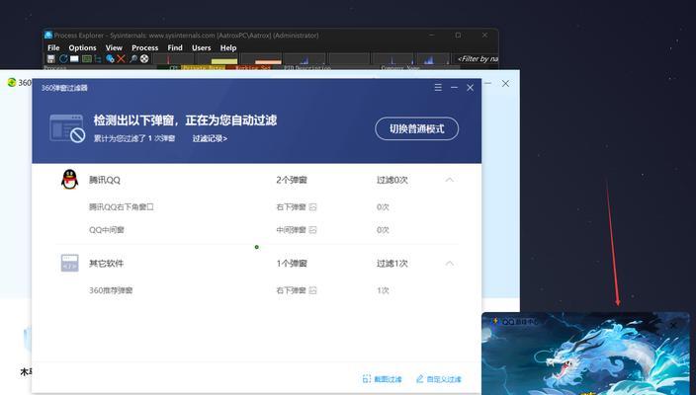Click the yellow commit mini graph in toolbar

(x=217, y=59)
